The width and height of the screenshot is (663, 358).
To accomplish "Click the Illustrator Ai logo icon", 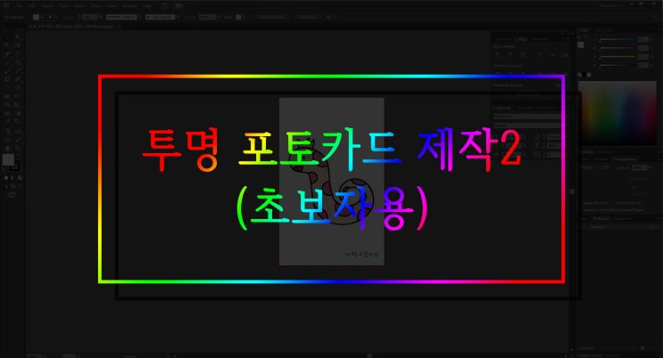I will 7,5.
